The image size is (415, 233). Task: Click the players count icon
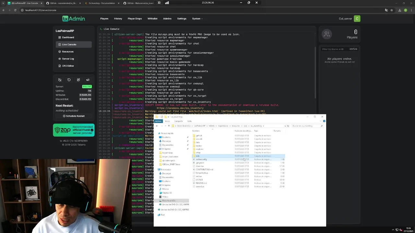click(327, 34)
